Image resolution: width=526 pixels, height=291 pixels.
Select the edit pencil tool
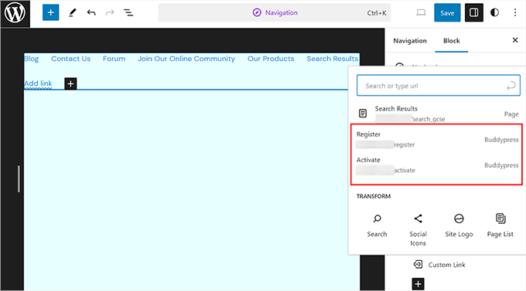point(73,12)
